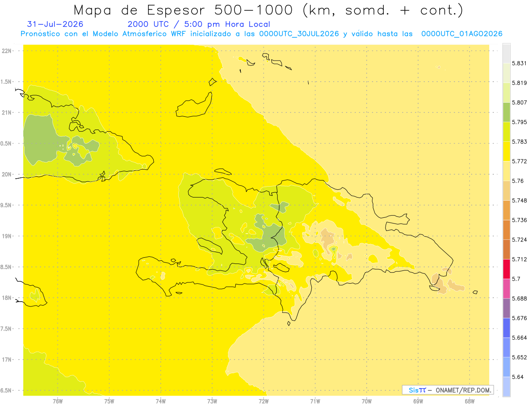The height and width of the screenshot is (407, 527).
Task: Select the colorbar value 5.748
Action: [x=519, y=200]
